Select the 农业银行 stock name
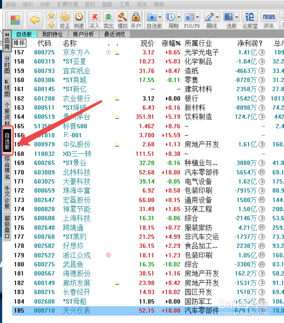 click(77, 99)
